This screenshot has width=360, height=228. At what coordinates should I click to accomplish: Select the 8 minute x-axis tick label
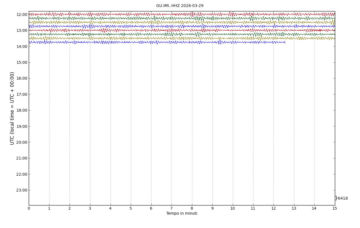[x=192, y=209]
